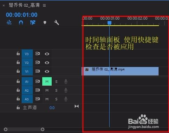Solo track A3
Viewport: 169px width, 133px height.
click(56, 99)
